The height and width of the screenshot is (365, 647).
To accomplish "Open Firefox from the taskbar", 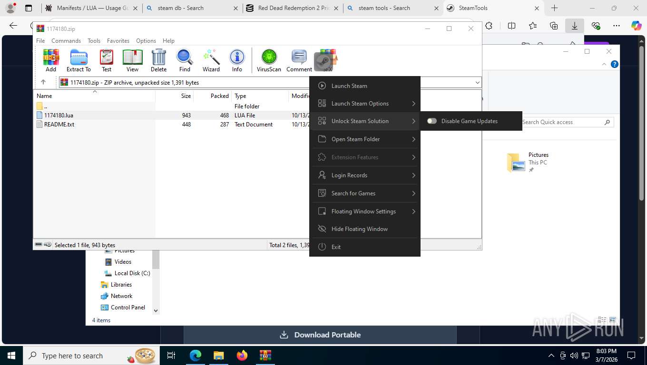I will click(242, 355).
